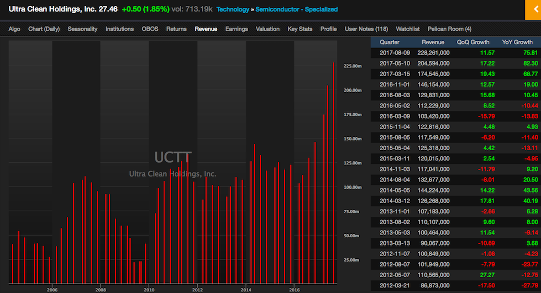Open User Notes (118) tab
The height and width of the screenshot is (293, 541).
pos(366,29)
